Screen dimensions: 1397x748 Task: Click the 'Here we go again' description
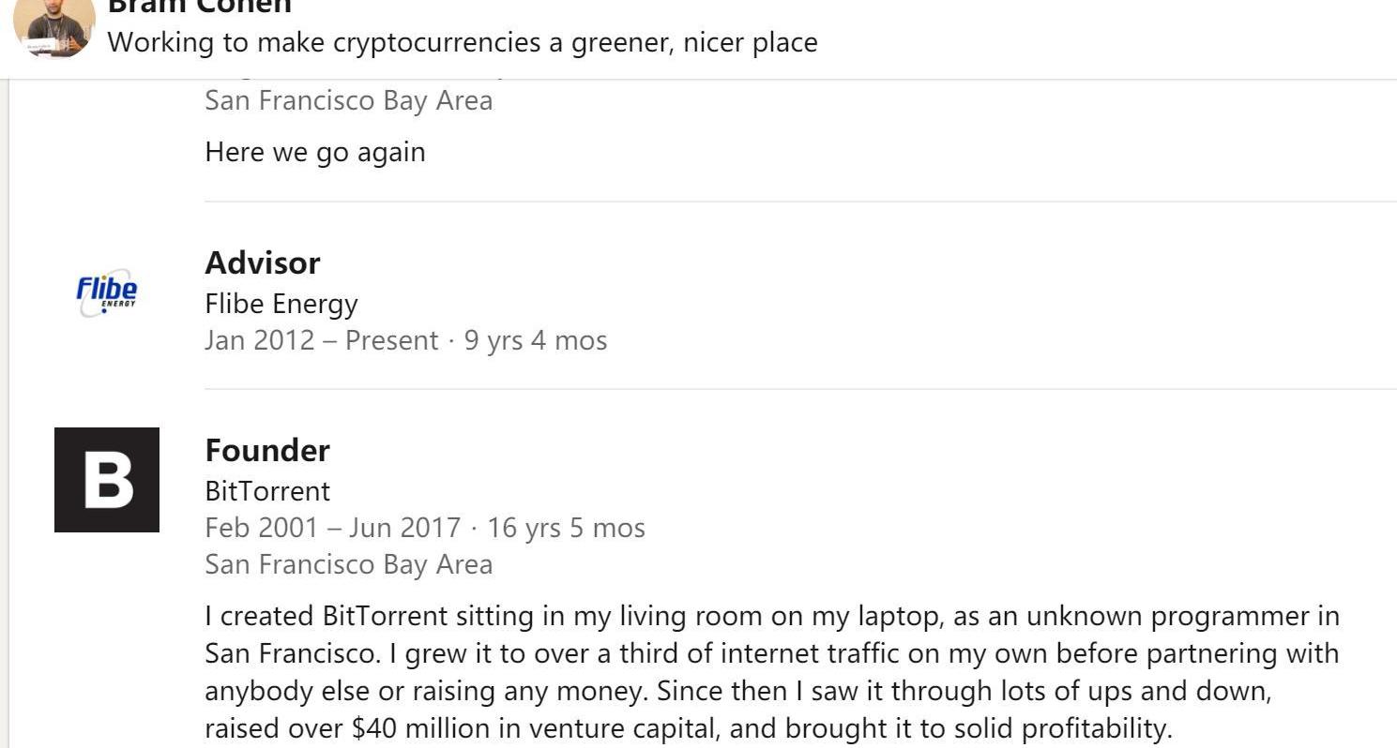tap(315, 152)
